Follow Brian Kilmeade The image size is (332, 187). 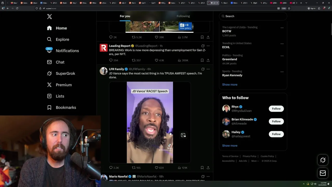click(276, 122)
